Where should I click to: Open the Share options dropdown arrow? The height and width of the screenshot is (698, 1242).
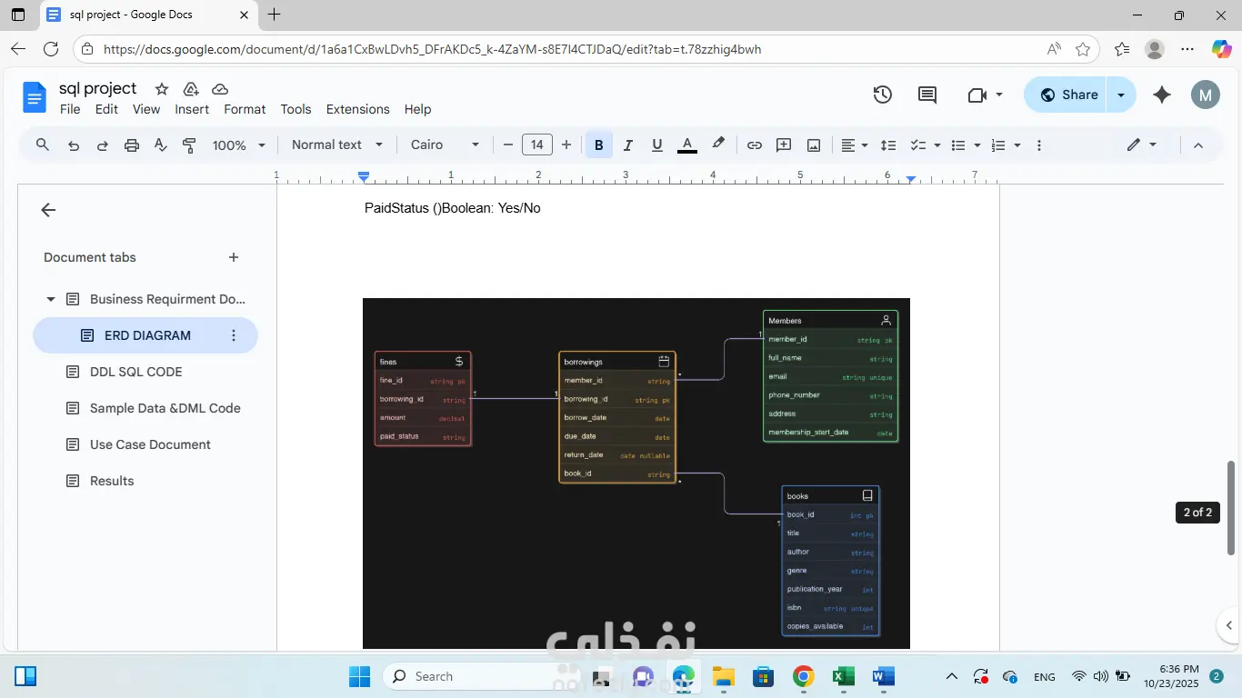pyautogui.click(x=1121, y=95)
